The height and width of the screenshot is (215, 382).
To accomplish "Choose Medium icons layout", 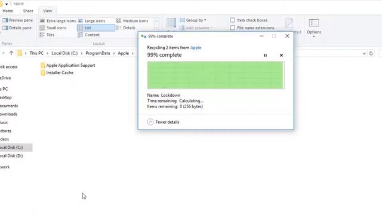I will (133, 21).
